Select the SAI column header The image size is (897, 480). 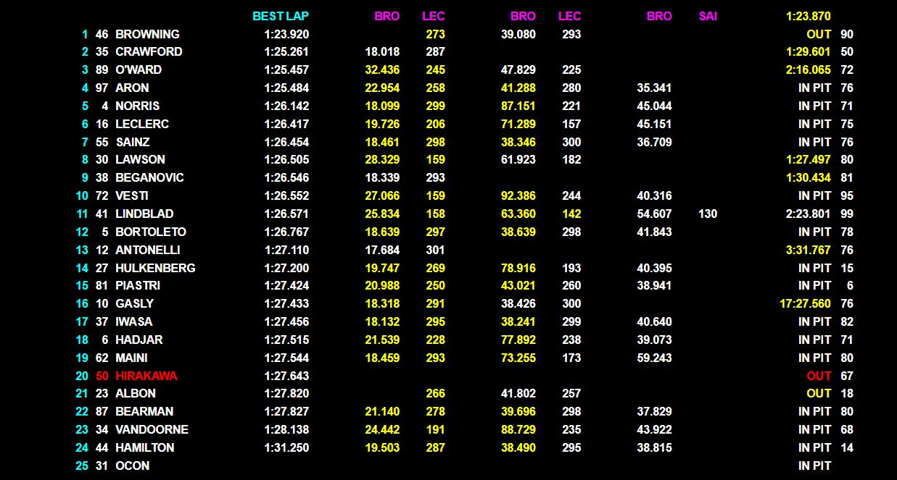[708, 16]
